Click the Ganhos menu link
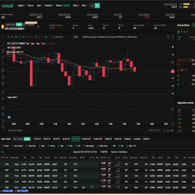The height and width of the screenshot is (195, 195). (59, 6)
